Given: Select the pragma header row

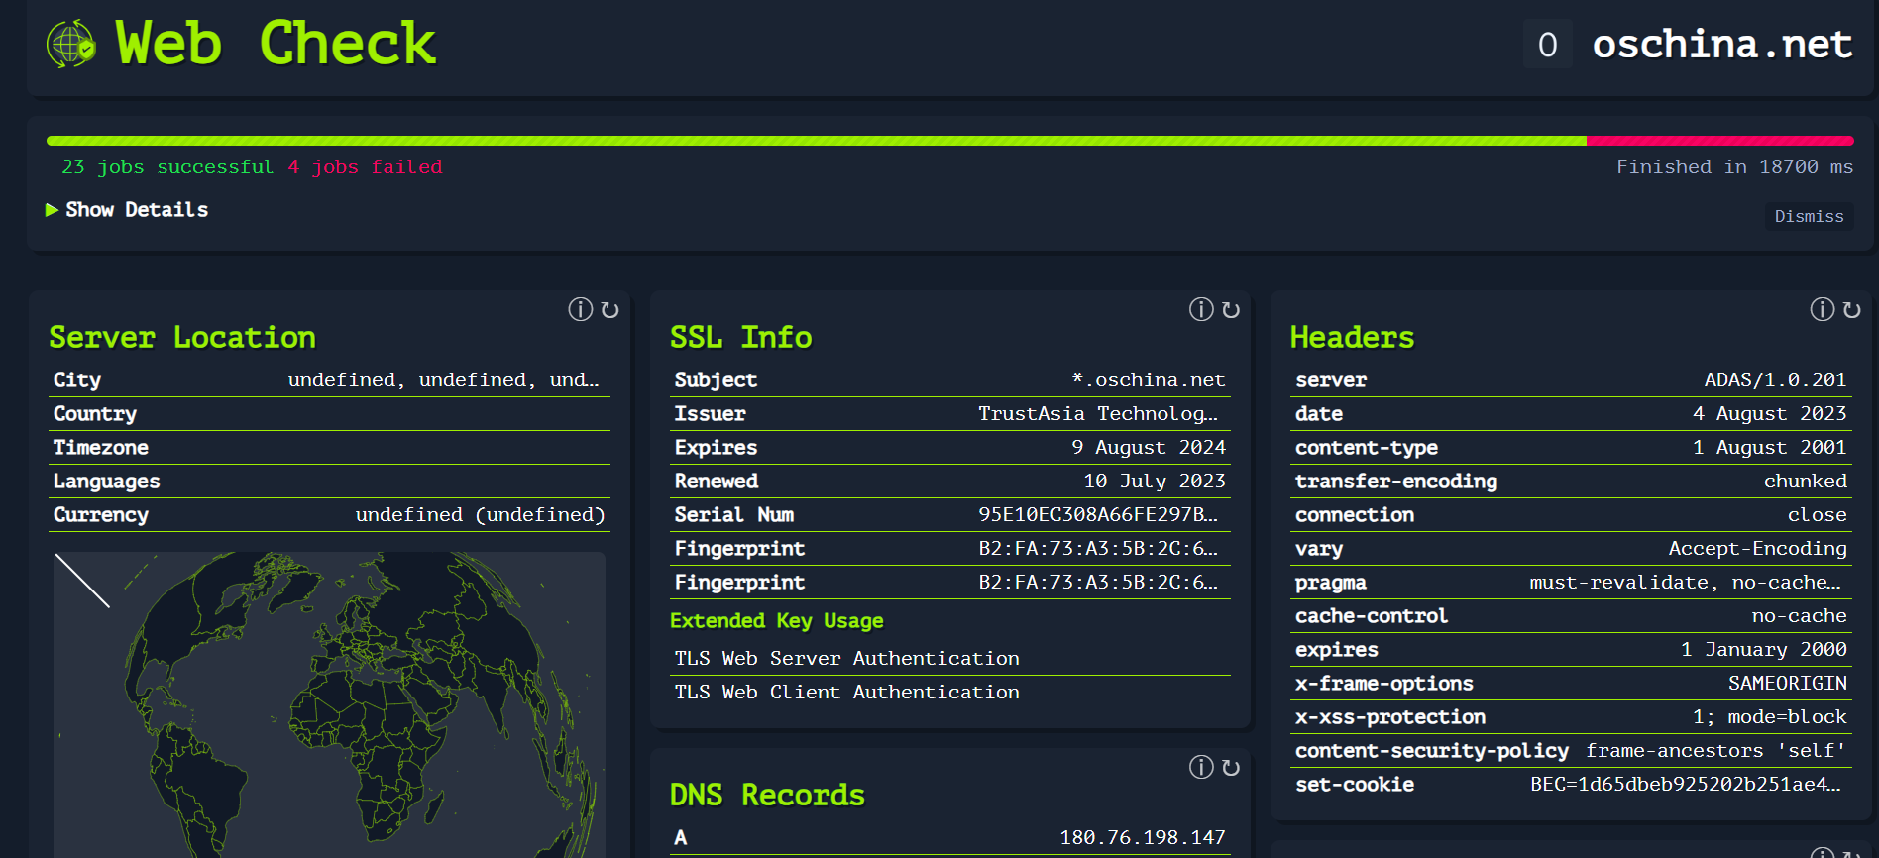Looking at the screenshot, I should pyautogui.click(x=1571, y=583).
